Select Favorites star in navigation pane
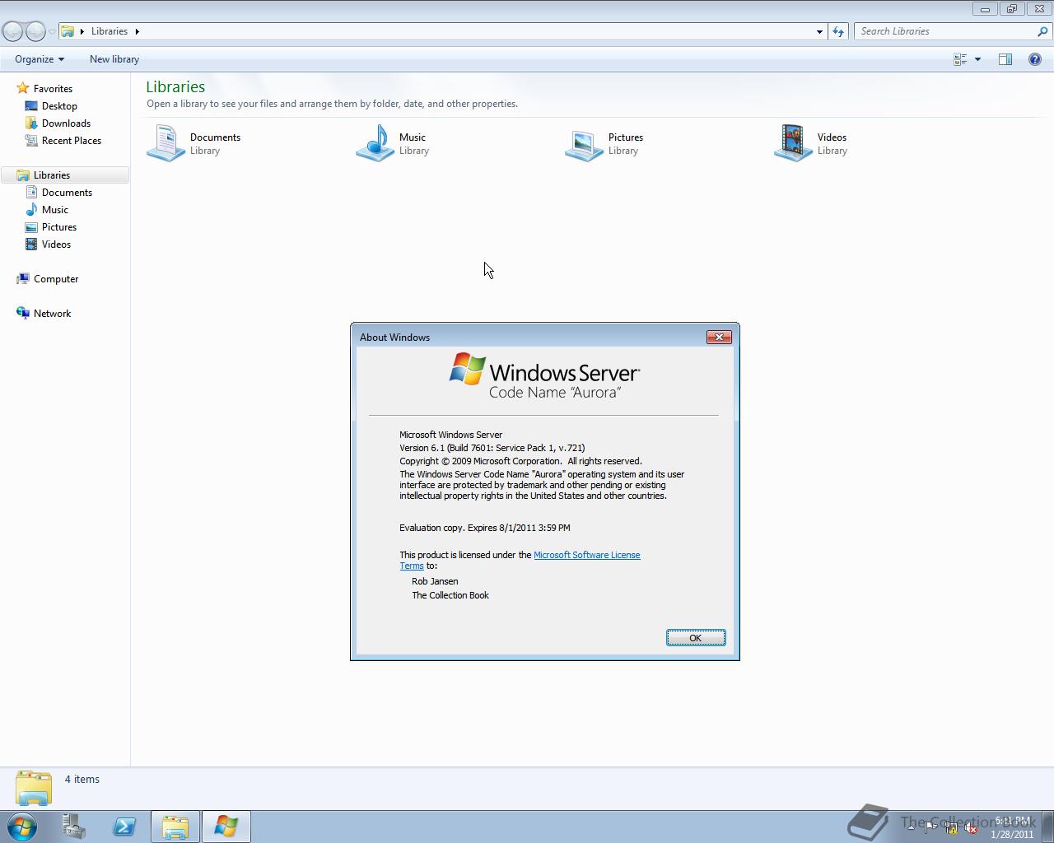This screenshot has width=1054, height=843. (x=23, y=88)
